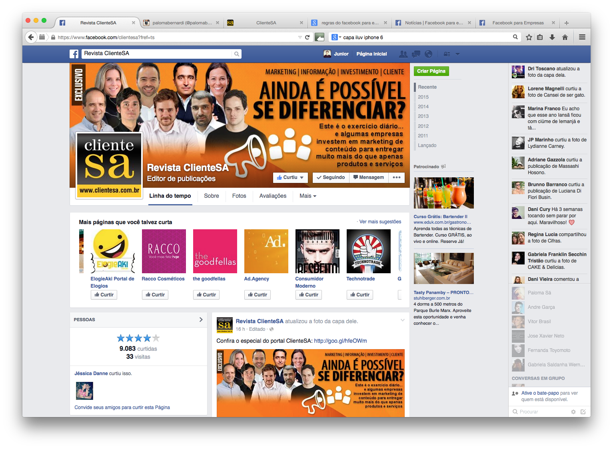Switch to the regras do facebook tab
The height and width of the screenshot is (449, 613).
(349, 23)
